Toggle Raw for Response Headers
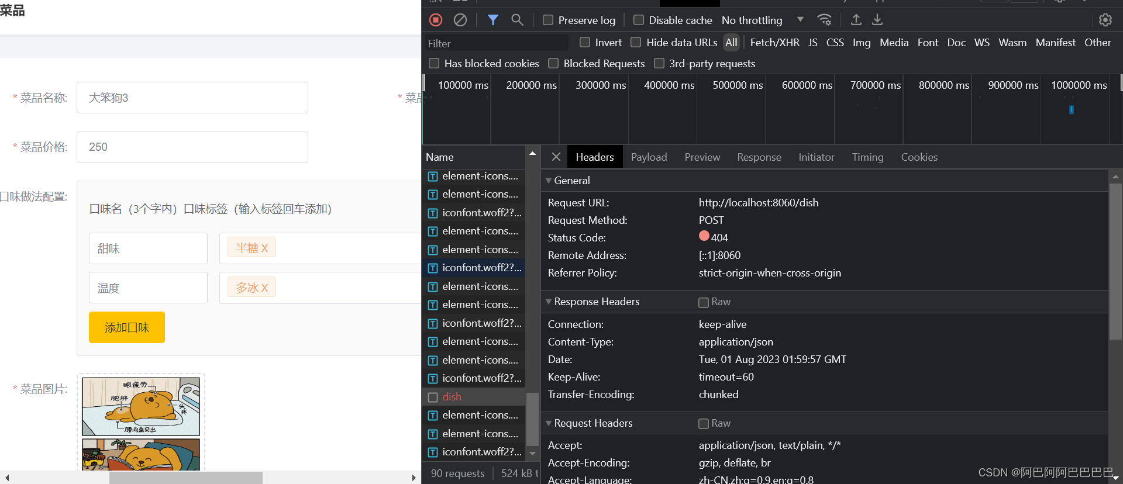1123x484 pixels. point(704,302)
